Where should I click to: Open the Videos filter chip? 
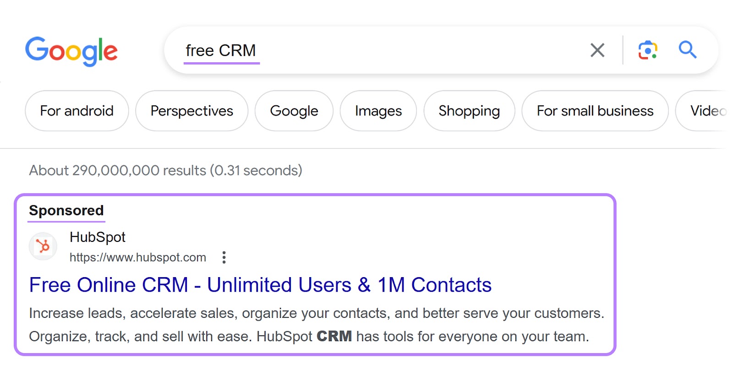pos(708,110)
